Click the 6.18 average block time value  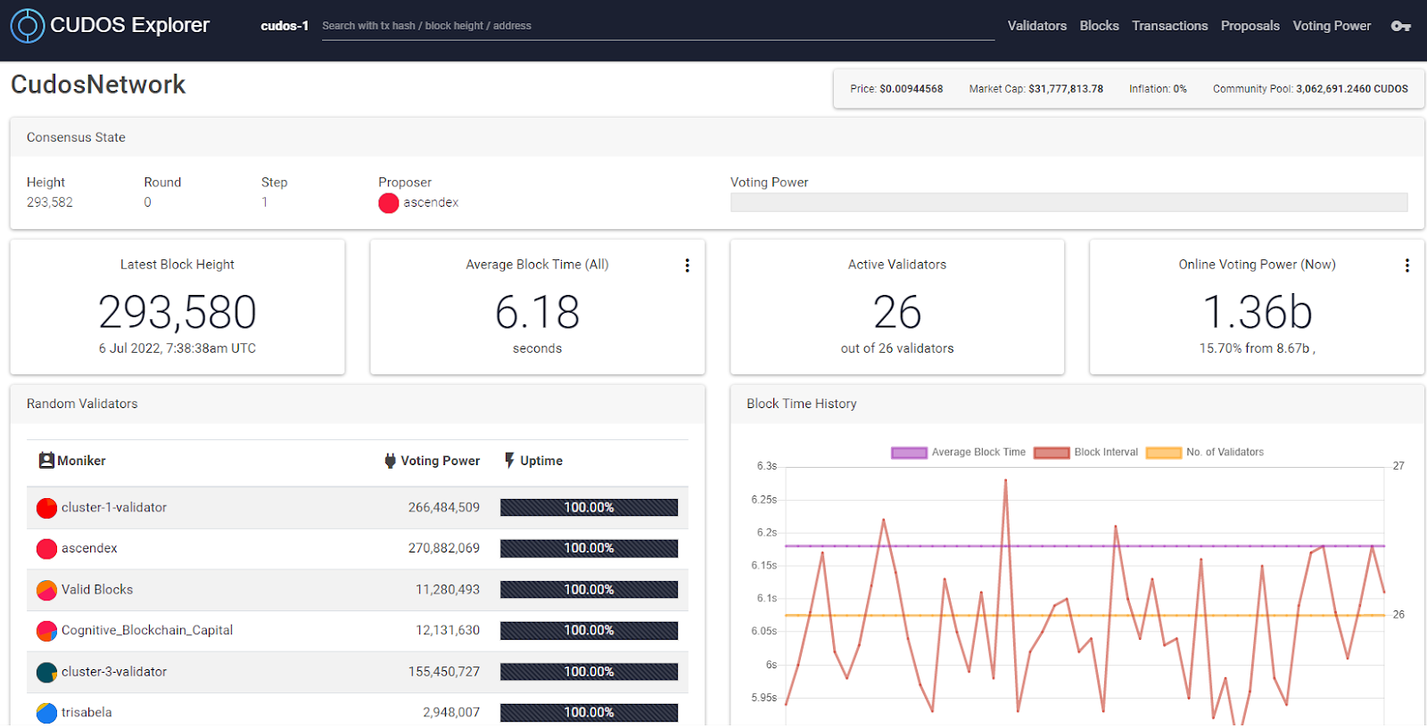point(538,312)
